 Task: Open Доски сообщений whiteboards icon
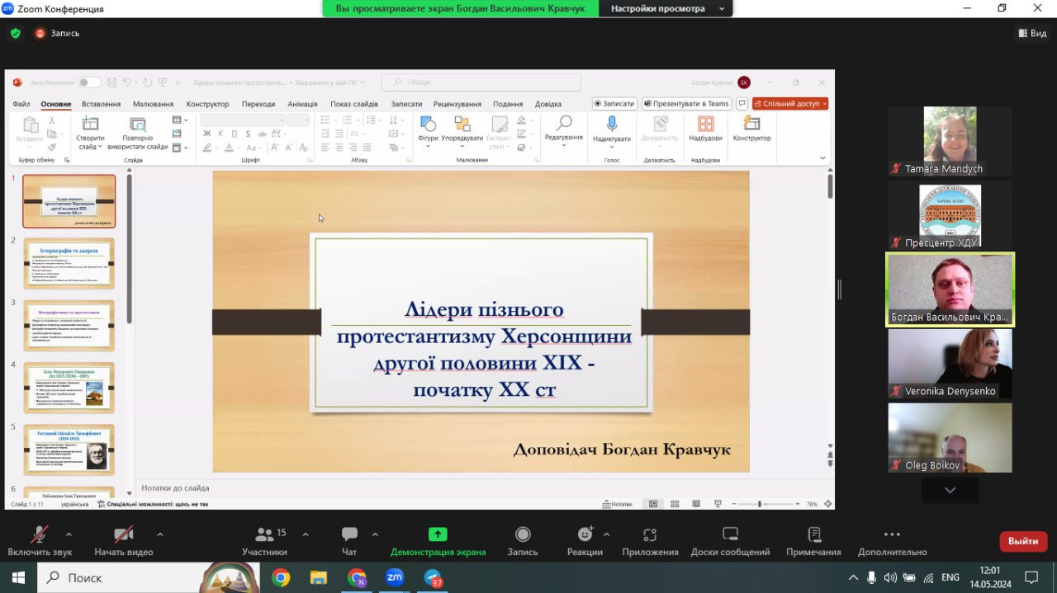(x=730, y=534)
